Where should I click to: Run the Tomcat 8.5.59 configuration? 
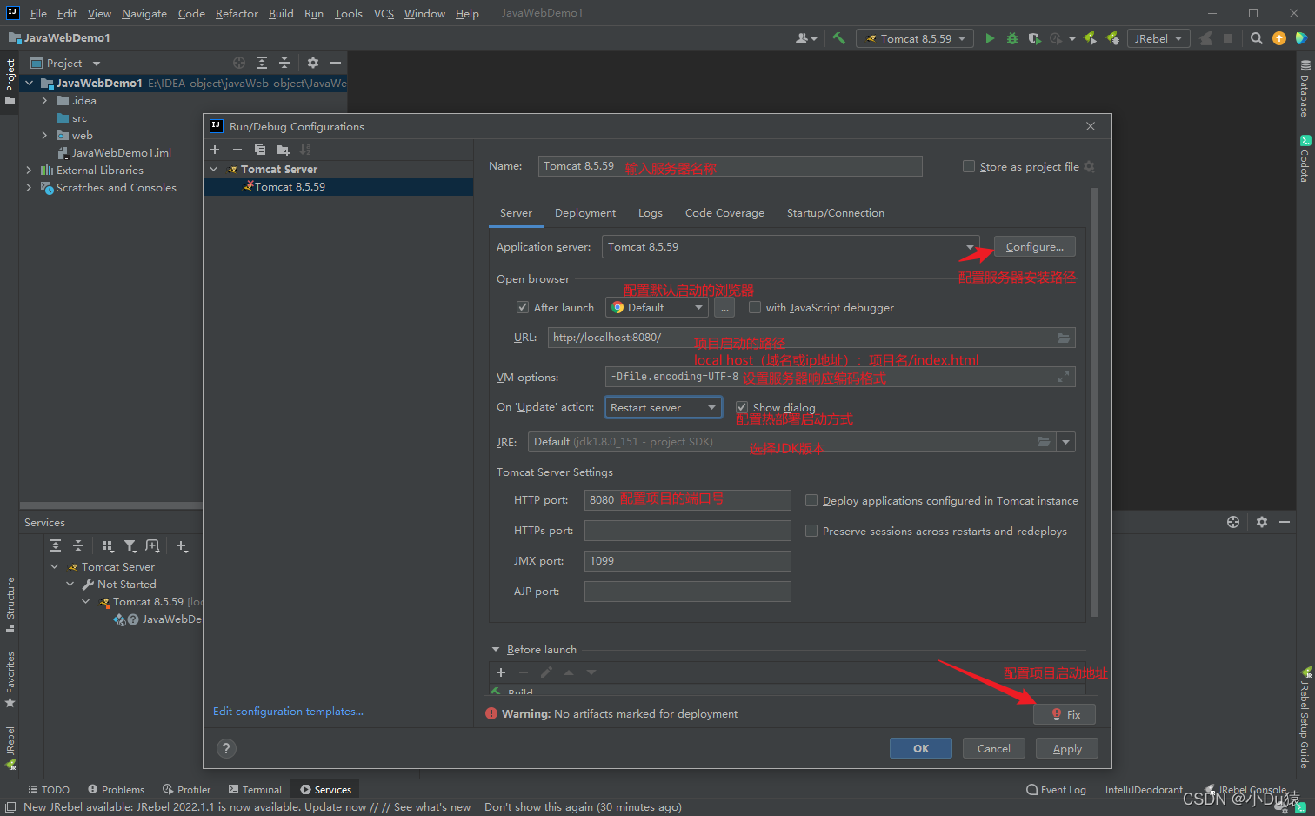[990, 38]
